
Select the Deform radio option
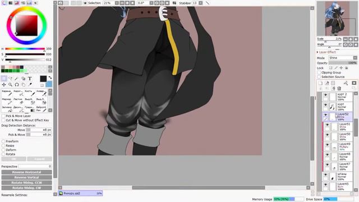click(3, 150)
